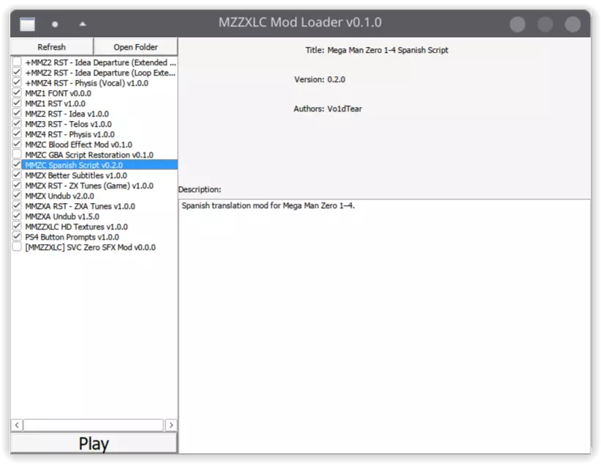601x464 pixels.
Task: Minimize the Mod Loader window
Action: 517,24
